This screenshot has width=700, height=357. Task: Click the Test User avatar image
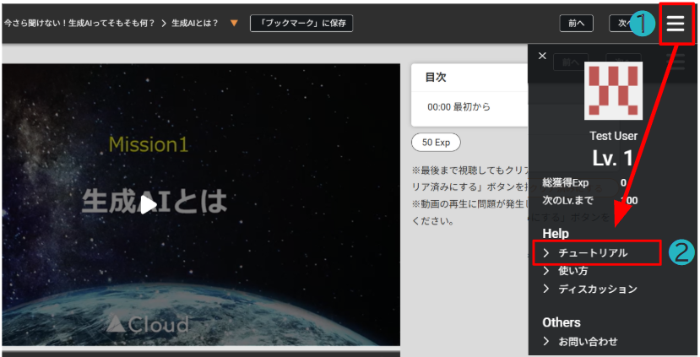[x=613, y=91]
